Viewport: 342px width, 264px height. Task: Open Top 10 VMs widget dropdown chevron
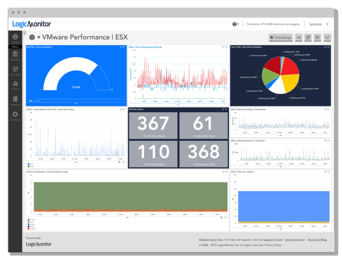point(328,47)
